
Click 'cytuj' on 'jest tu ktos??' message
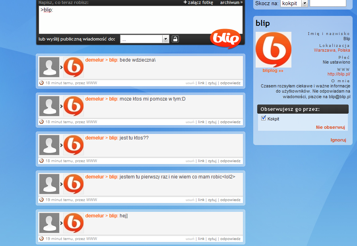(x=212, y=161)
